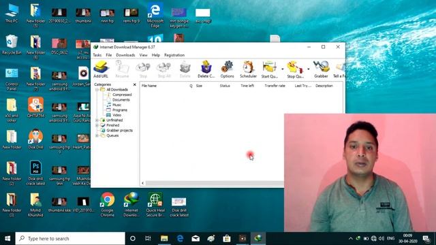This screenshot has width=436, height=245.
Task: Click the Resume toolbar icon
Action: [122, 69]
